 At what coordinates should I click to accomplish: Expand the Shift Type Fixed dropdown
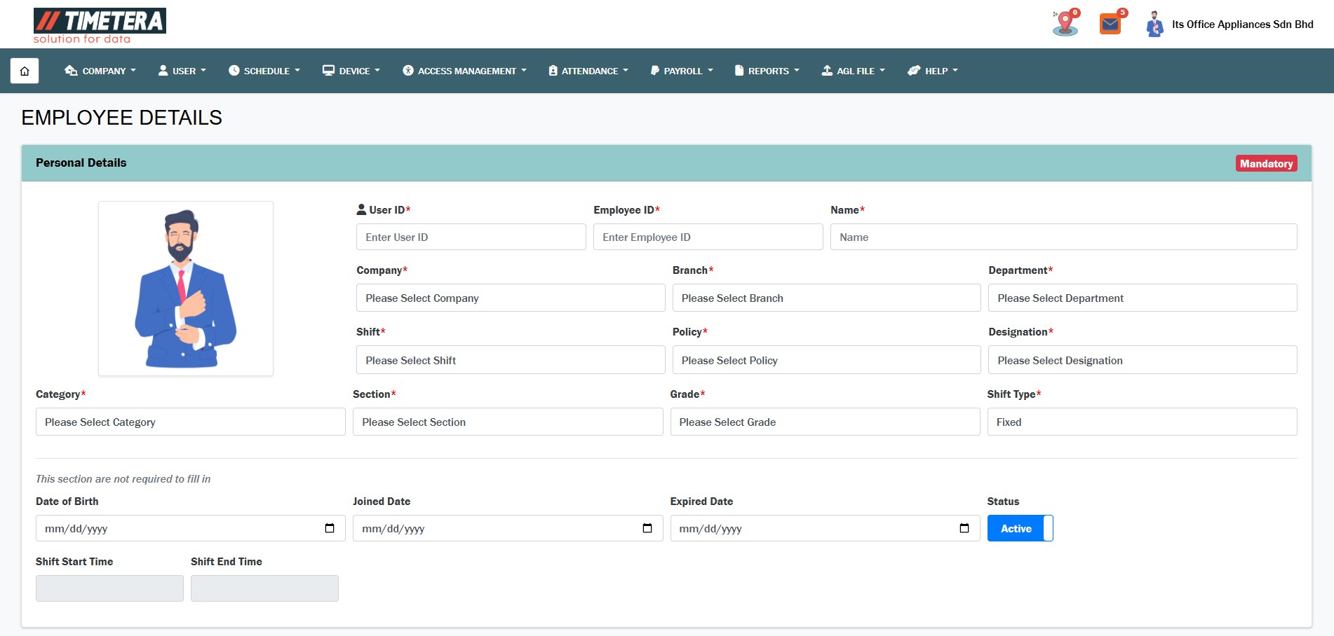[x=1142, y=422]
